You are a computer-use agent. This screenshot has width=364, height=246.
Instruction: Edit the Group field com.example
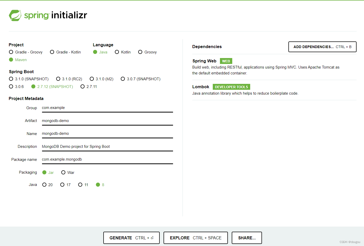point(107,108)
